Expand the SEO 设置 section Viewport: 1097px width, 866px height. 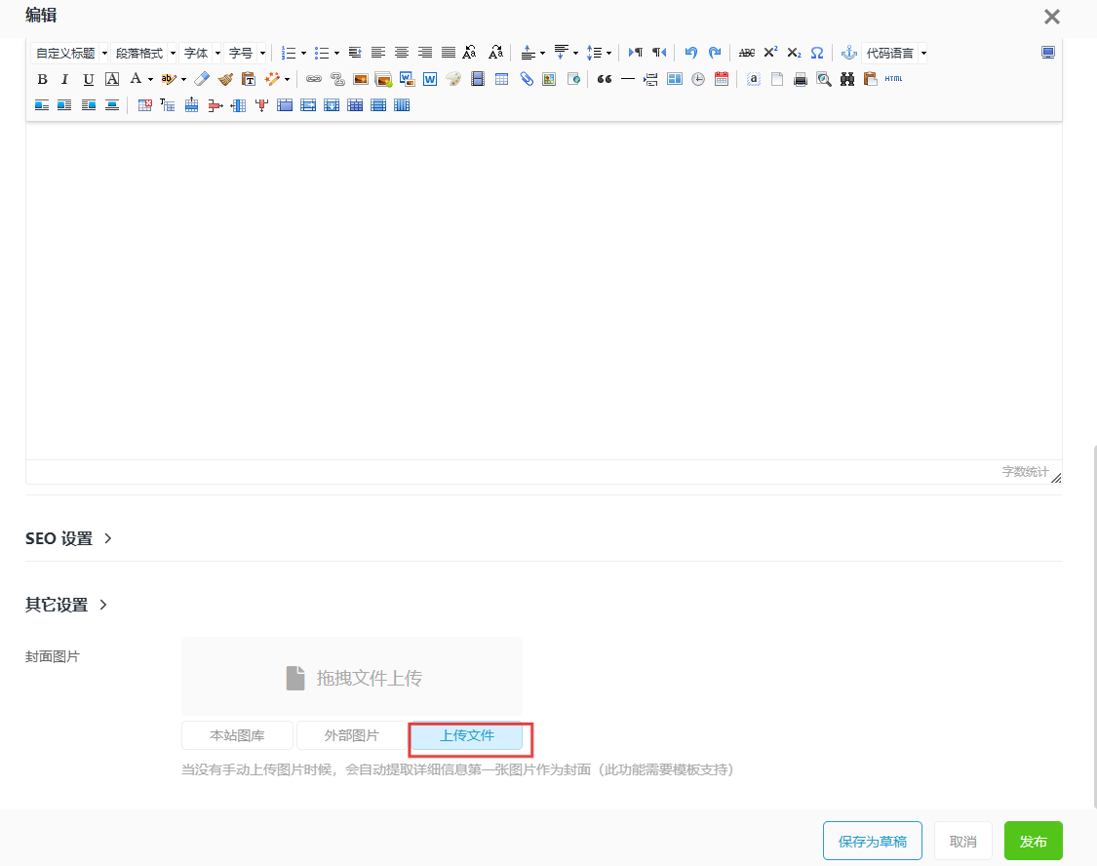(x=68, y=538)
